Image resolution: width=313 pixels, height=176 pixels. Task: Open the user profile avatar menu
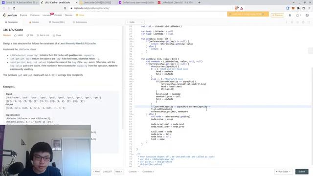307,15
